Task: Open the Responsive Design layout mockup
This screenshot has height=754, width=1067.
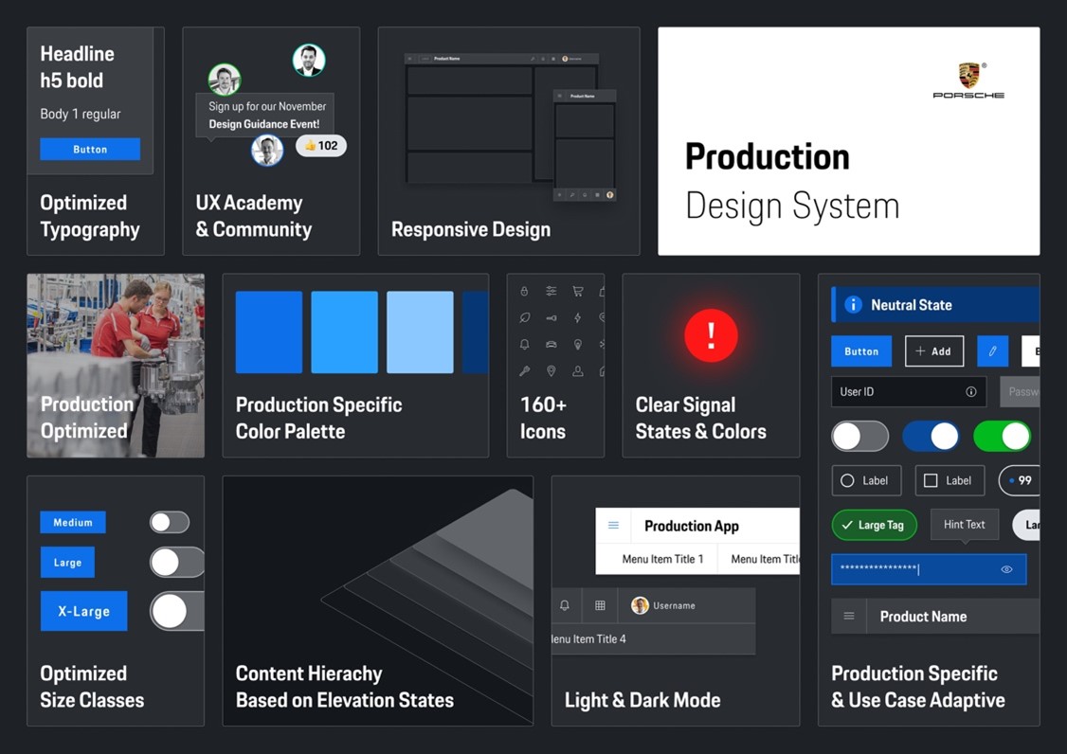Action: coord(511,127)
